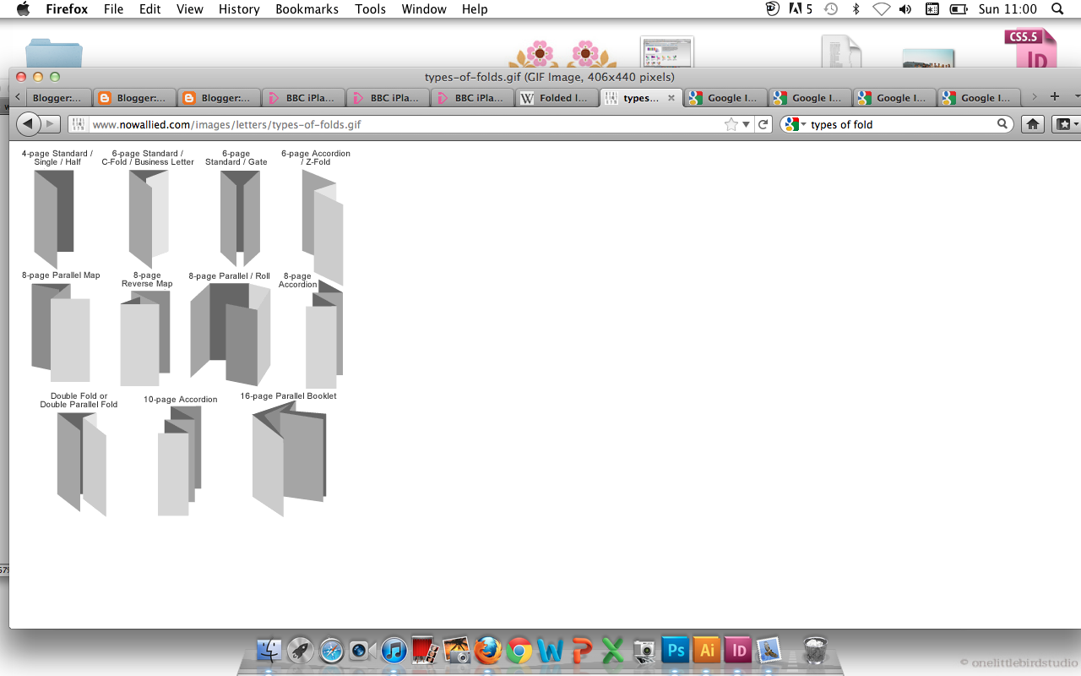This screenshot has width=1081, height=676.
Task: Open iTunes from the Dock
Action: point(394,651)
